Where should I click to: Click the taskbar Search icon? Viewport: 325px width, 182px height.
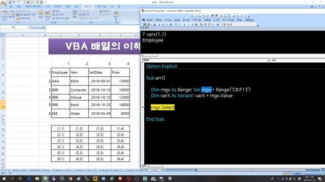(12, 178)
